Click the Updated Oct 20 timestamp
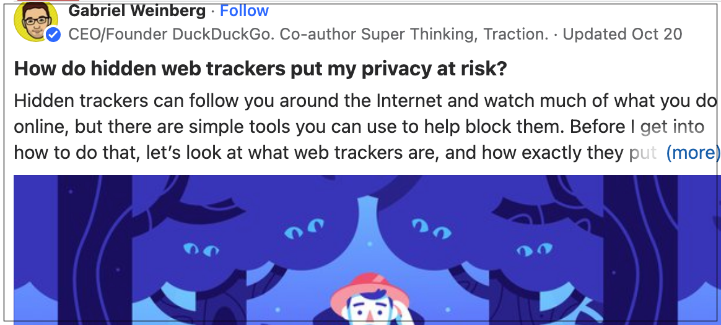 [x=623, y=35]
